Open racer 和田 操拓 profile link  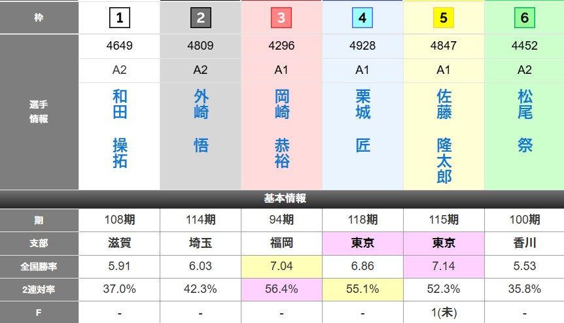[120, 129]
